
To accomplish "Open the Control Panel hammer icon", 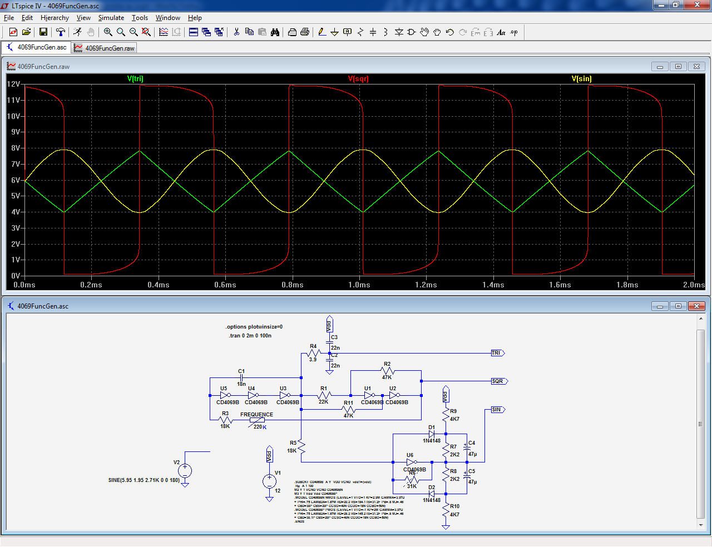I will pyautogui.click(x=61, y=32).
